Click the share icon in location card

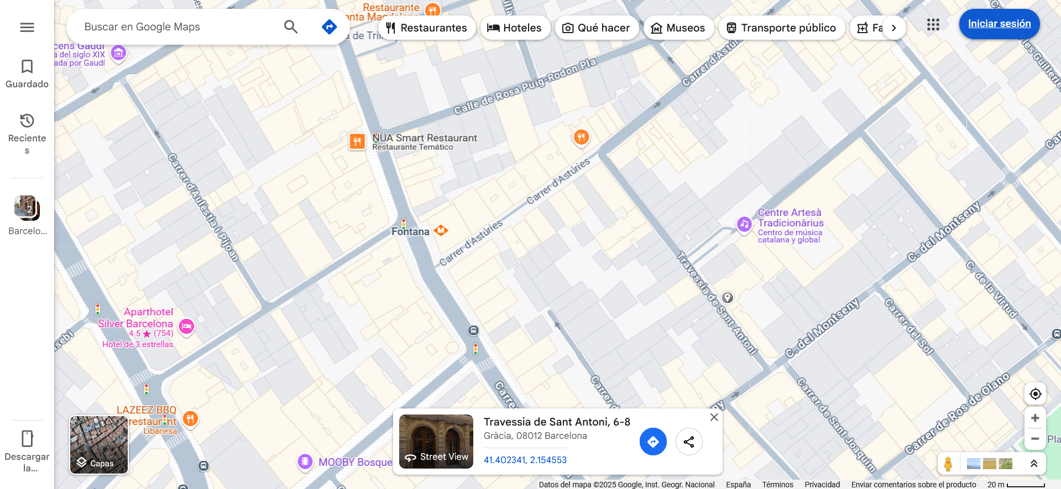pos(689,442)
